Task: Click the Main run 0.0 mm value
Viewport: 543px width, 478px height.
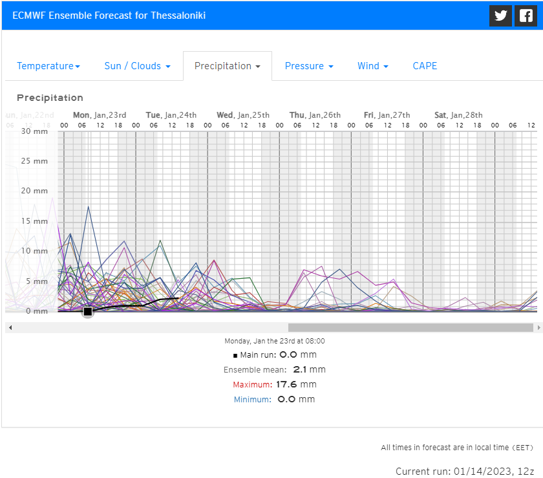Action: point(298,354)
